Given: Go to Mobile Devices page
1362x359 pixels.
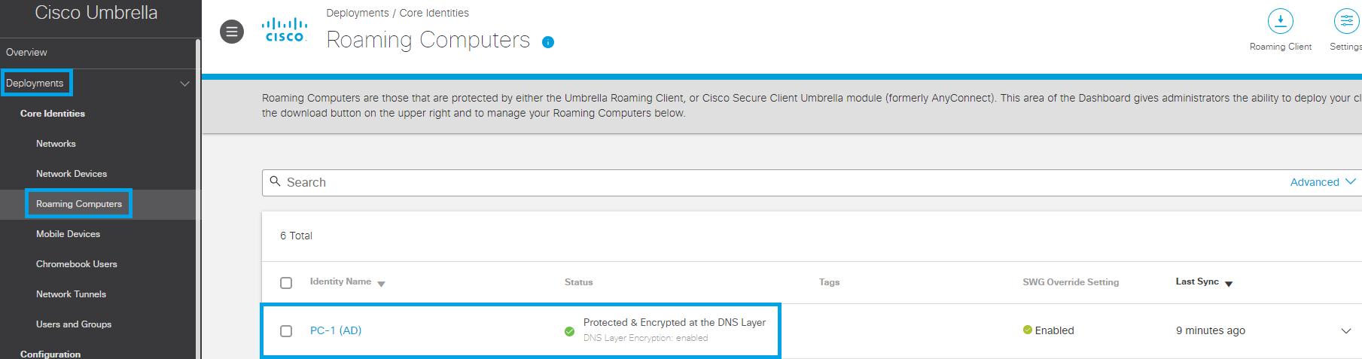Looking at the screenshot, I should [68, 234].
